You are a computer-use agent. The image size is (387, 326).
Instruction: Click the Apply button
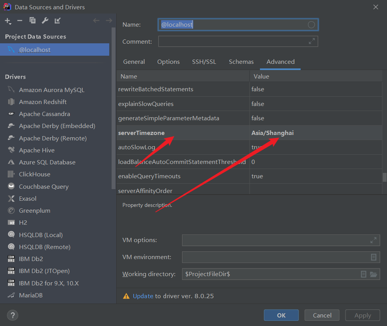pos(363,315)
